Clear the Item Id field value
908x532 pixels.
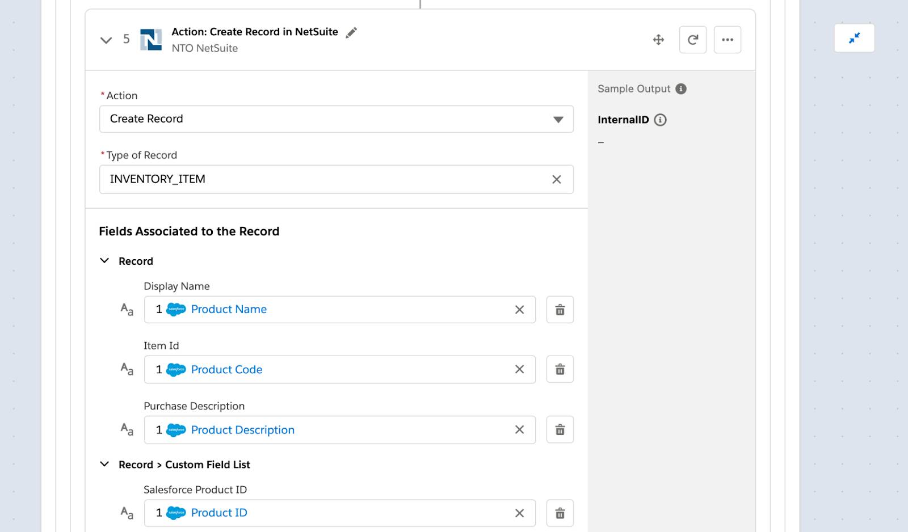[x=519, y=369]
